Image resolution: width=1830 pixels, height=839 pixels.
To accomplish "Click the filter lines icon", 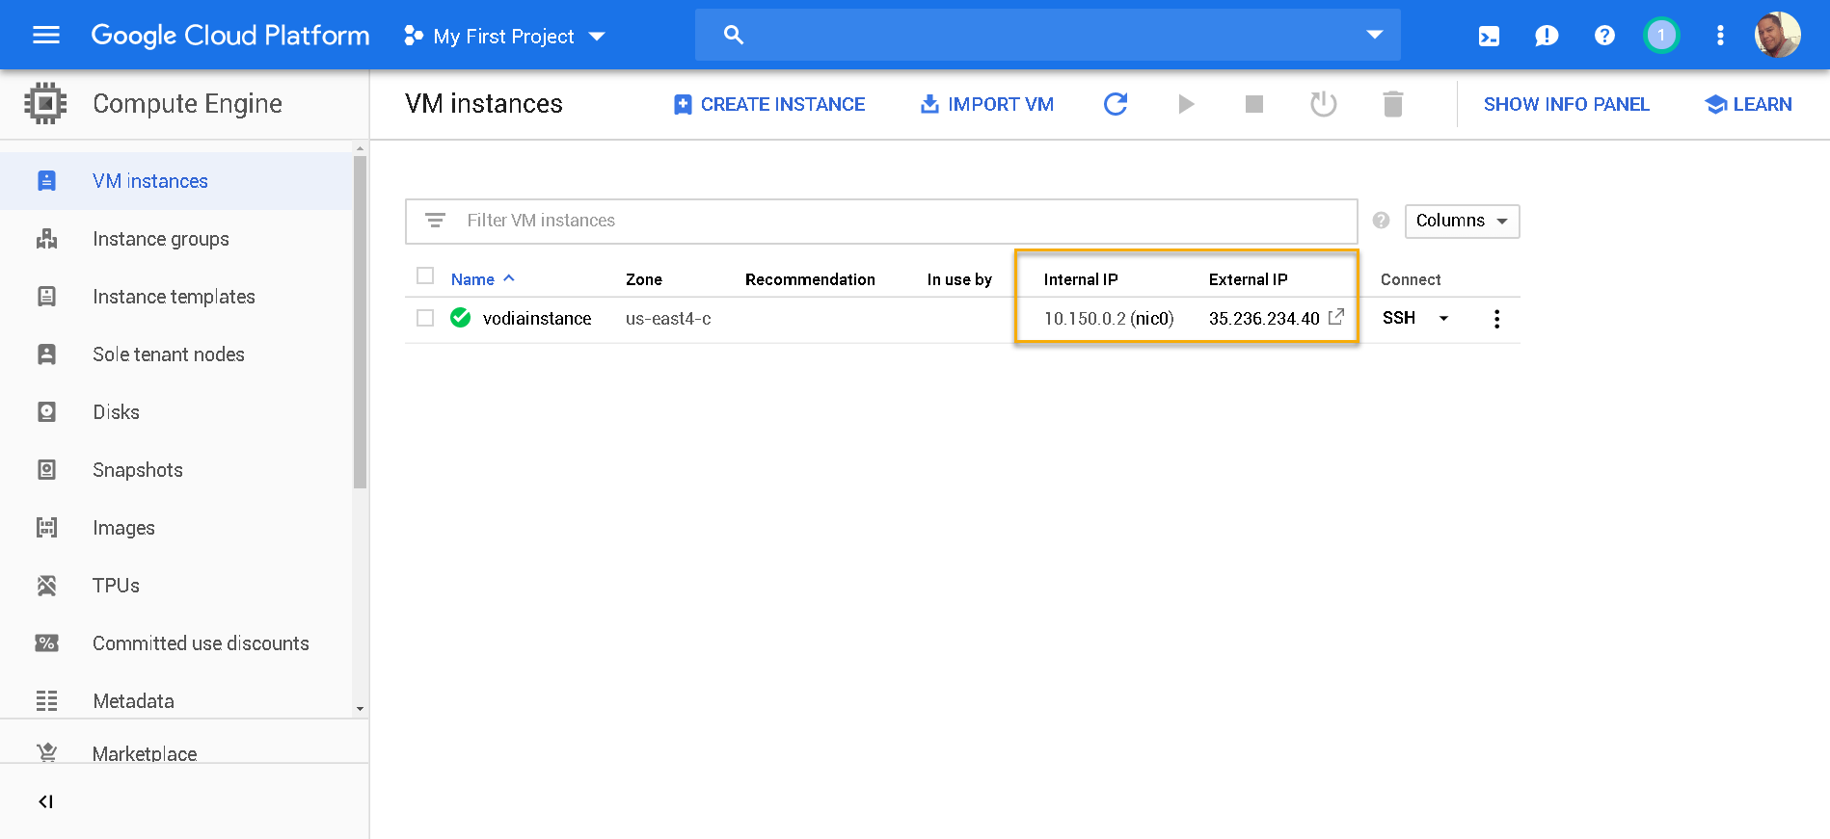I will (435, 221).
